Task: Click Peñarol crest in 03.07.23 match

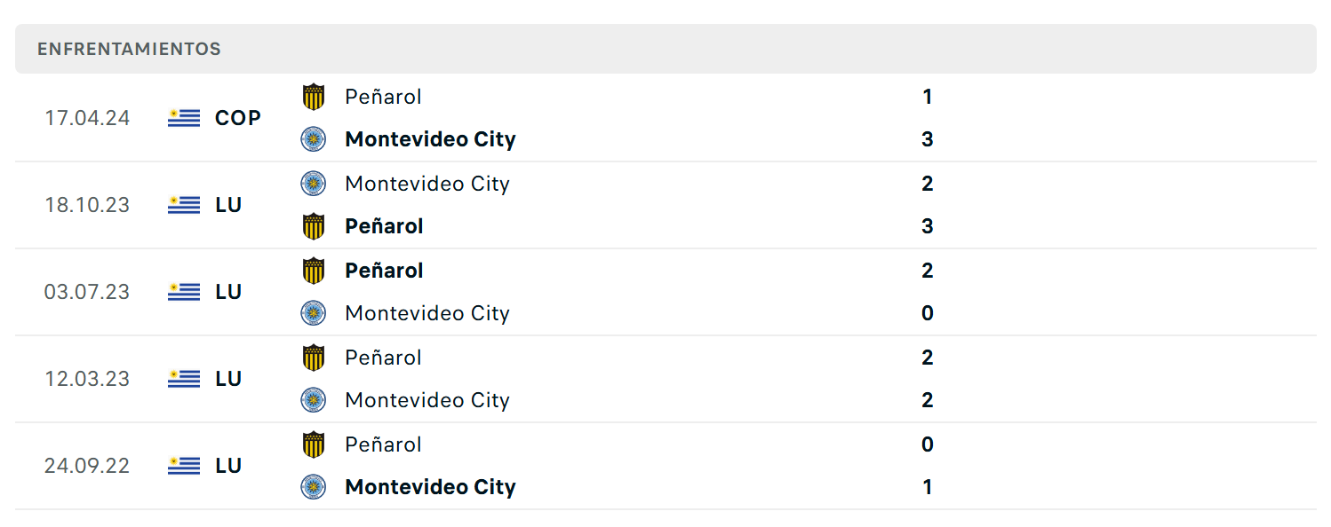Action: tap(313, 271)
